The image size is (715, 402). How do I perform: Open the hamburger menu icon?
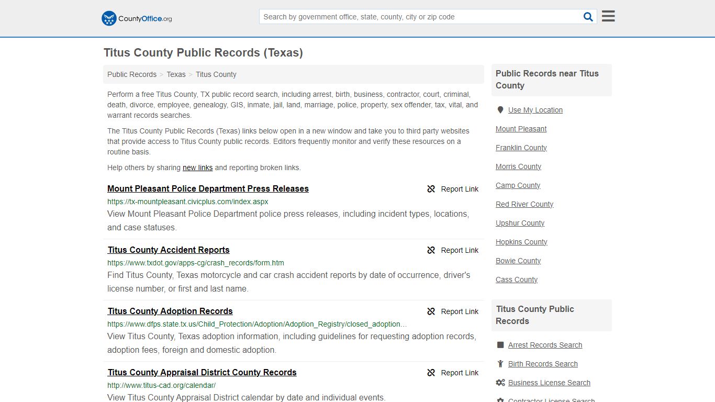[608, 16]
